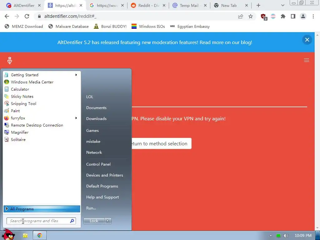The width and height of the screenshot is (320, 240).
Task: Open MEMZ Download bookmark
Action: point(24,26)
